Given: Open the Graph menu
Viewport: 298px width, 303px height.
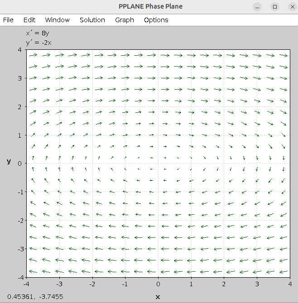Looking at the screenshot, I should pyautogui.click(x=124, y=20).
